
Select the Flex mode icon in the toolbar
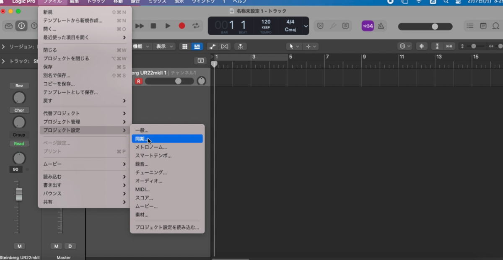click(x=240, y=47)
